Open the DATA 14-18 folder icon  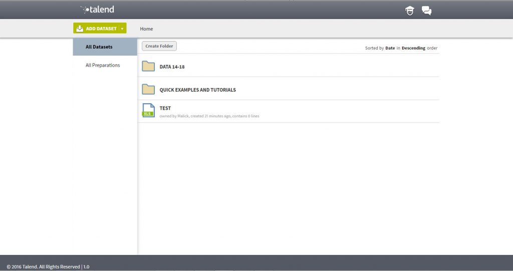click(148, 66)
